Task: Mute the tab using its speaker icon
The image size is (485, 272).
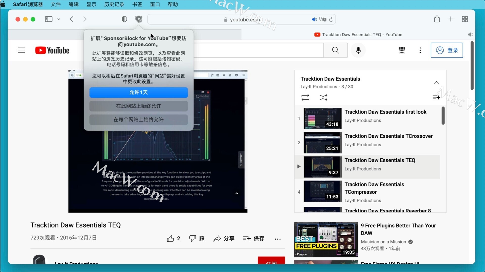Action: pyautogui.click(x=470, y=35)
